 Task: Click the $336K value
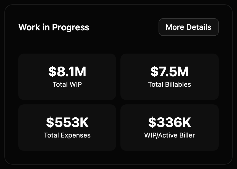[x=169, y=122]
